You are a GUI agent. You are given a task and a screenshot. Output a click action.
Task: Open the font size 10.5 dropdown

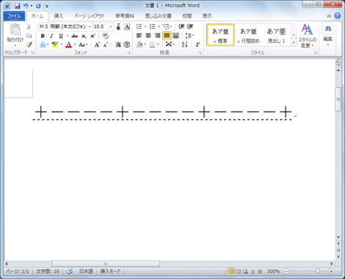[x=111, y=26]
